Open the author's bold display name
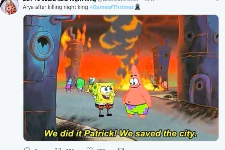 click(59, 1)
